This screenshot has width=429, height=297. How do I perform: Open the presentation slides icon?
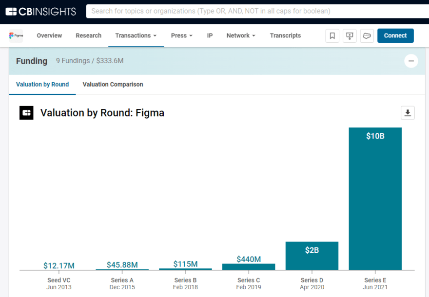coord(350,35)
